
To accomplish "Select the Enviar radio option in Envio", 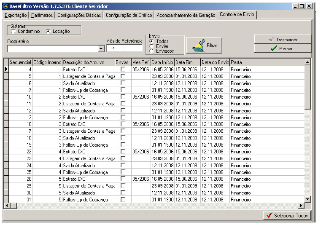I will [x=151, y=46].
